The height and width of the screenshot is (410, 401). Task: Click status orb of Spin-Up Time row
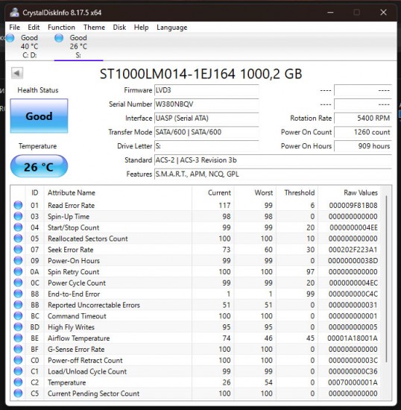[x=18, y=216]
